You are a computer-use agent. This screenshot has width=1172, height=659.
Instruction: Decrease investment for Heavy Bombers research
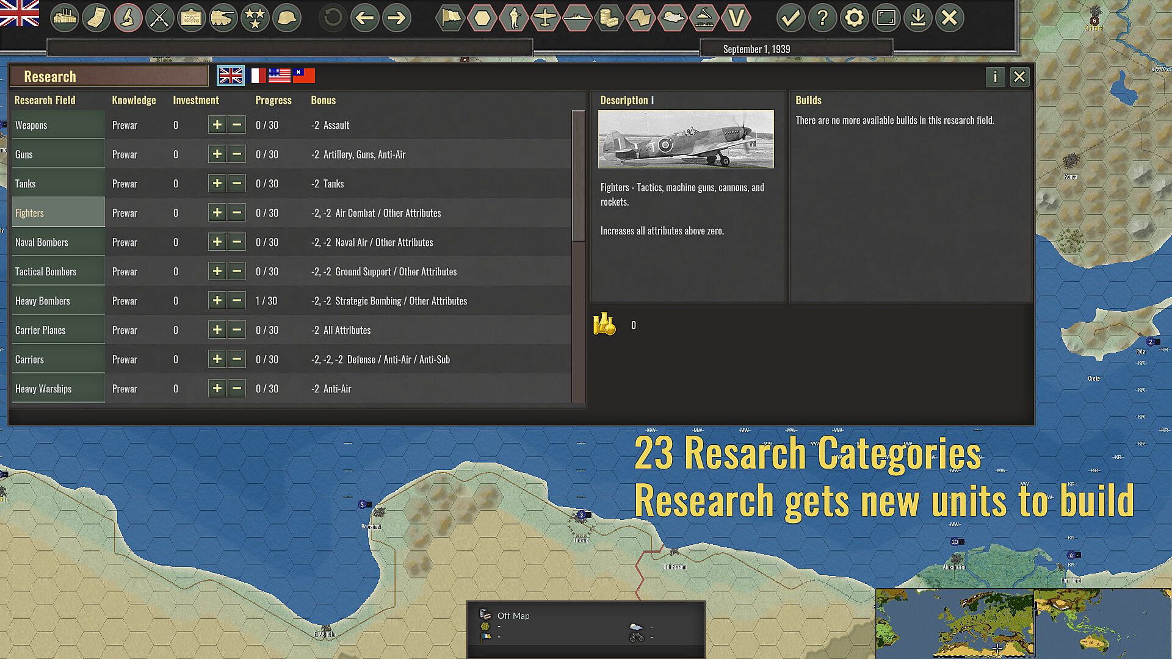[x=237, y=301]
